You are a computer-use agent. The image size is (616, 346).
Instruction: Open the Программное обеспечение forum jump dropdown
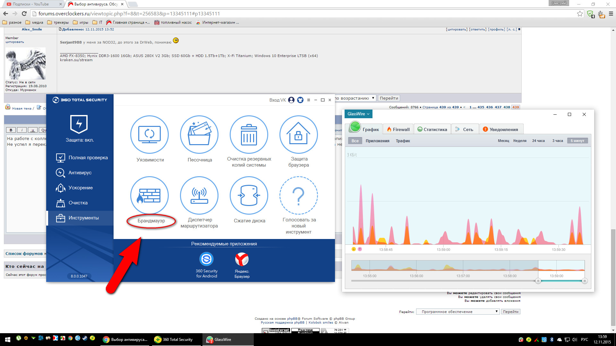458,312
